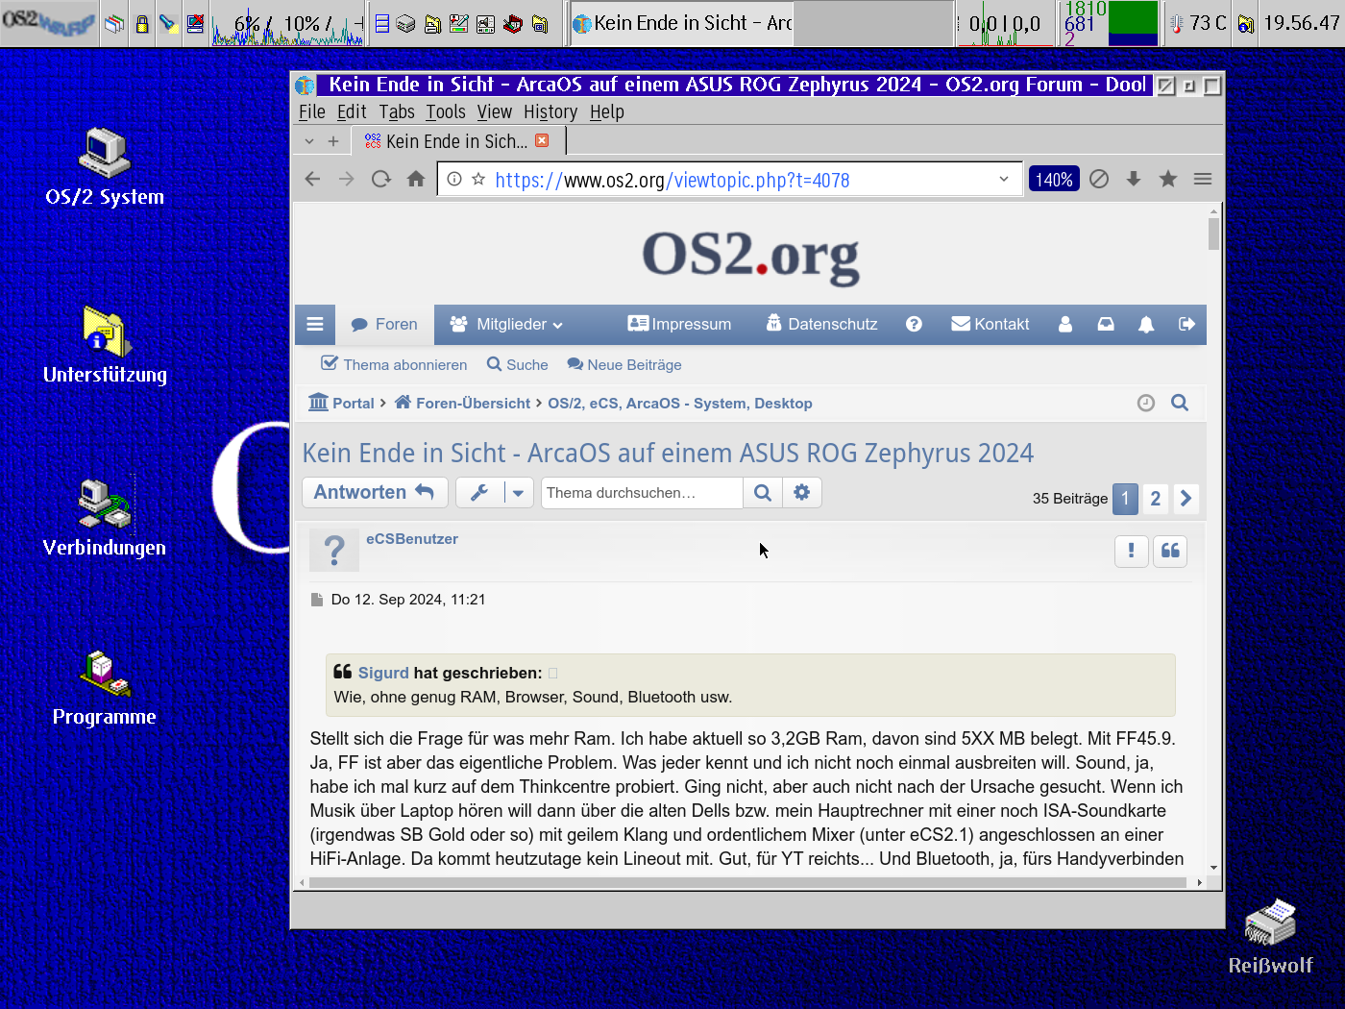The height and width of the screenshot is (1009, 1345).
Task: Open the Kontakt link
Action: 990,325
